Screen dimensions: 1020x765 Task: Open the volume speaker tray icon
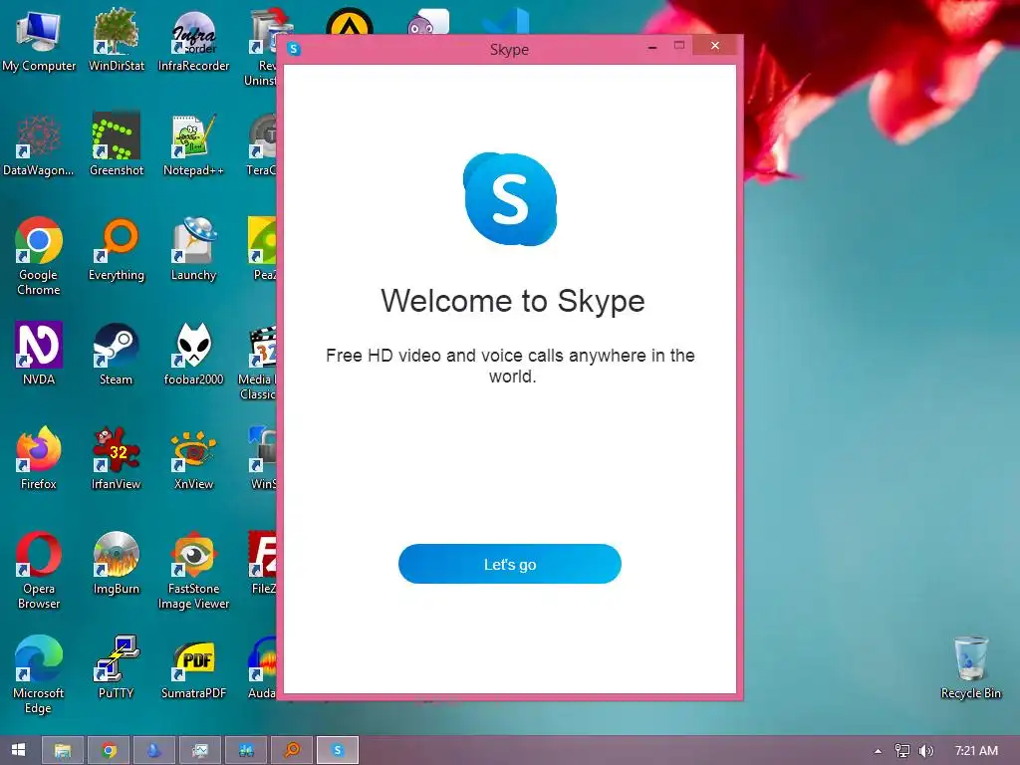pyautogui.click(x=925, y=751)
